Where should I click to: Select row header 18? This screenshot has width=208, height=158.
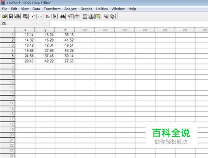tap(7, 124)
